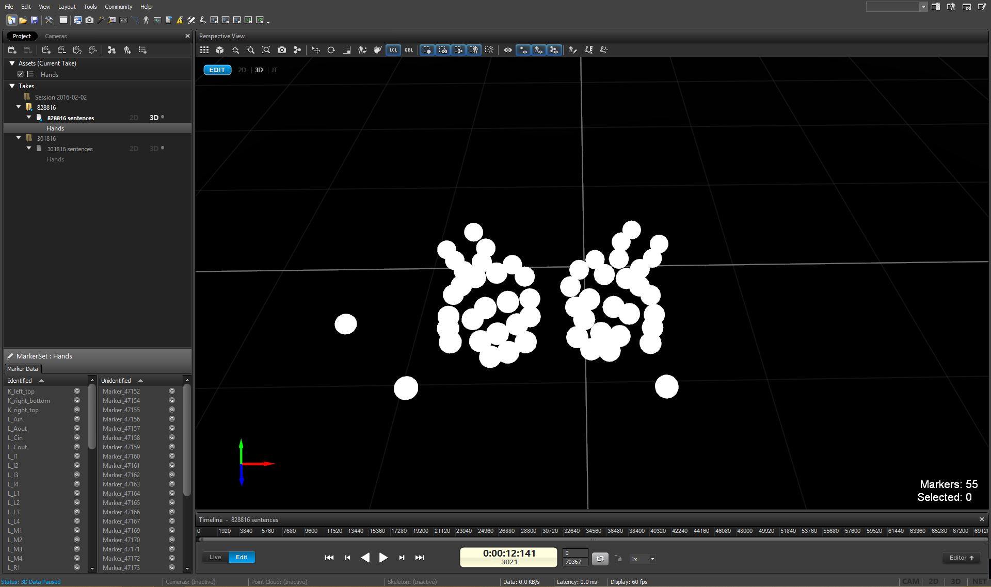This screenshot has height=587, width=991.
Task: Collapse the Takes tree section
Action: 12,86
